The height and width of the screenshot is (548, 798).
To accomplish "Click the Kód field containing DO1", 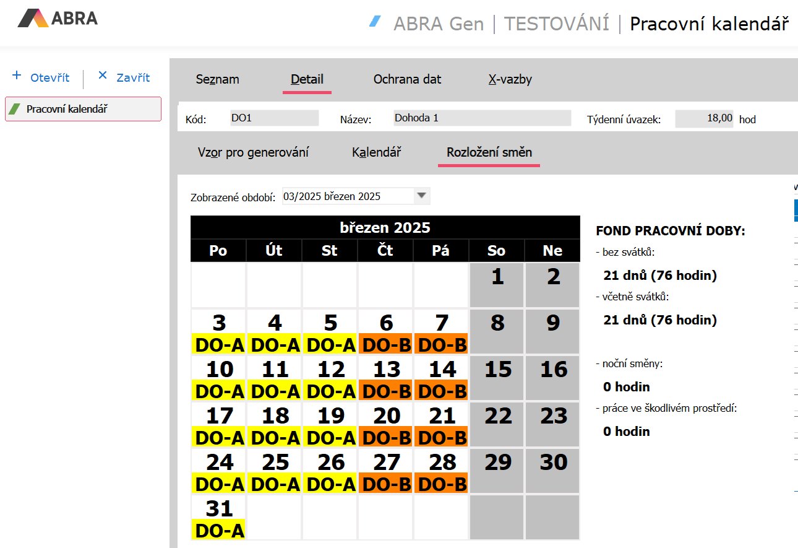I will point(273,118).
